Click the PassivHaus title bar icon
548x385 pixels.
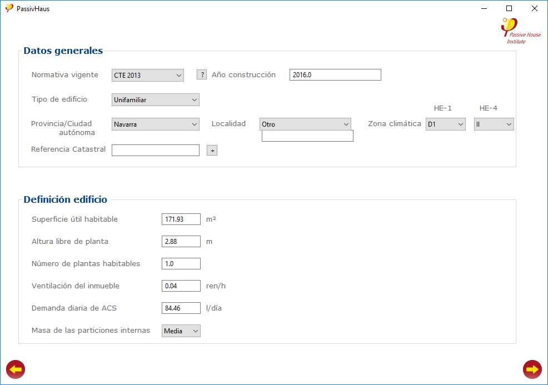coord(9,8)
